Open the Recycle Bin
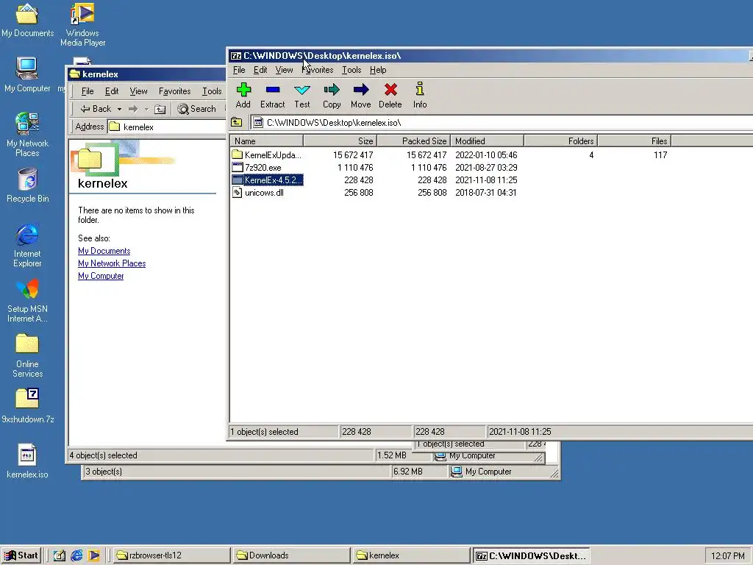 27,185
